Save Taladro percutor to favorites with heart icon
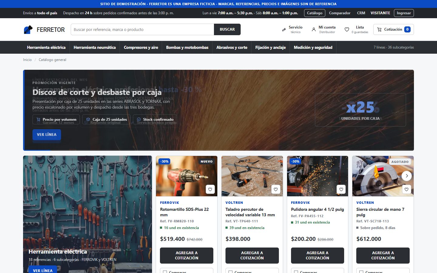Viewport: 437px width, 273px height. (x=276, y=189)
